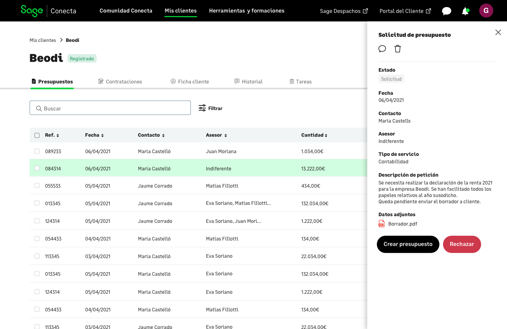
Task: Switch to the Contrataciones tab
Action: point(120,81)
